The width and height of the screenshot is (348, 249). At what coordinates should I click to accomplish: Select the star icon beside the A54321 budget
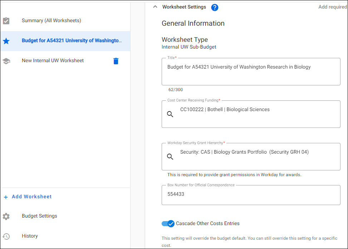pyautogui.click(x=6, y=41)
